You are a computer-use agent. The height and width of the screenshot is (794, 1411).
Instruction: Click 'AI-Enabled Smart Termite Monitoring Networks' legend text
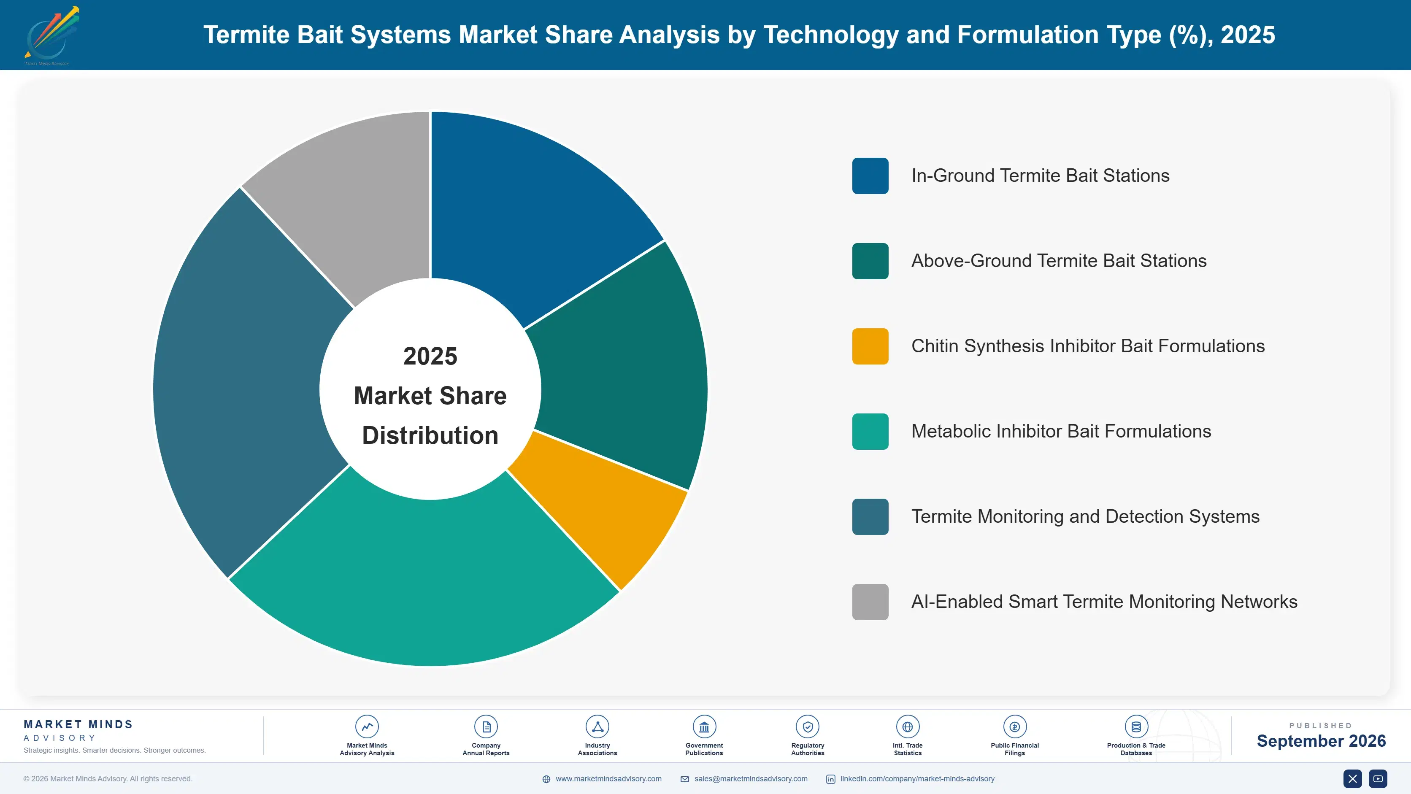(x=1104, y=602)
